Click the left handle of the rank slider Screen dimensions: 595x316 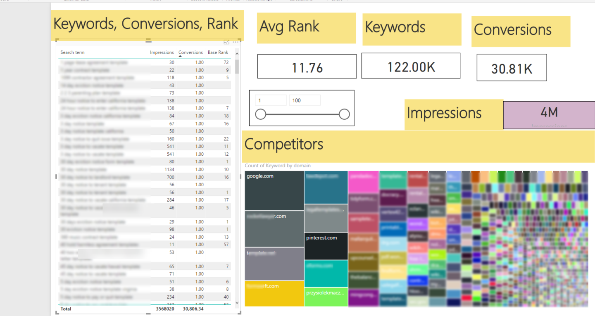(260, 114)
